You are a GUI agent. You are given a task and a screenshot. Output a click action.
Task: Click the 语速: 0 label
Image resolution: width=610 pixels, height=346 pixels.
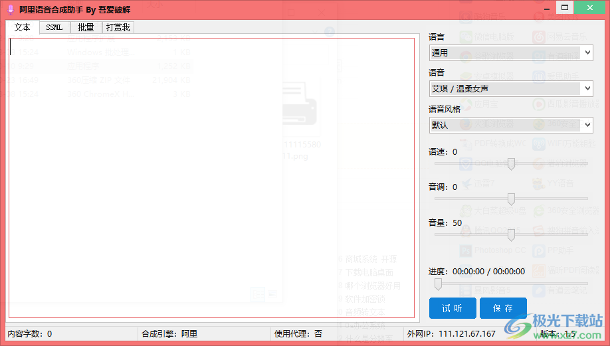[x=443, y=152]
